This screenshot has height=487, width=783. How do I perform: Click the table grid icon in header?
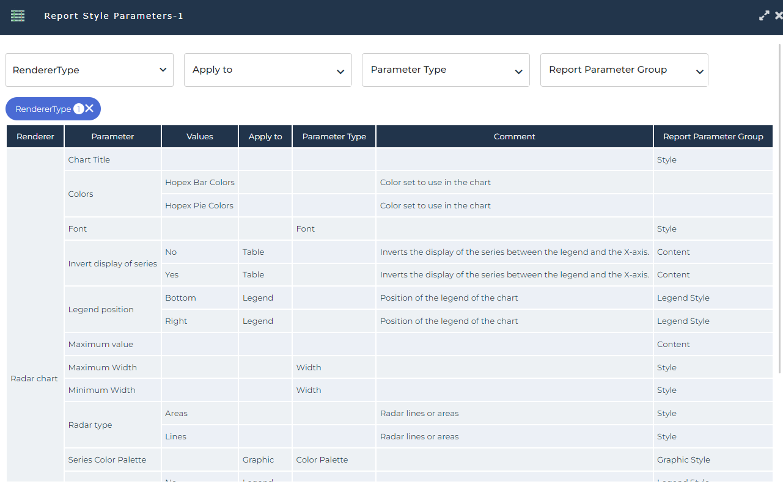pyautogui.click(x=18, y=16)
